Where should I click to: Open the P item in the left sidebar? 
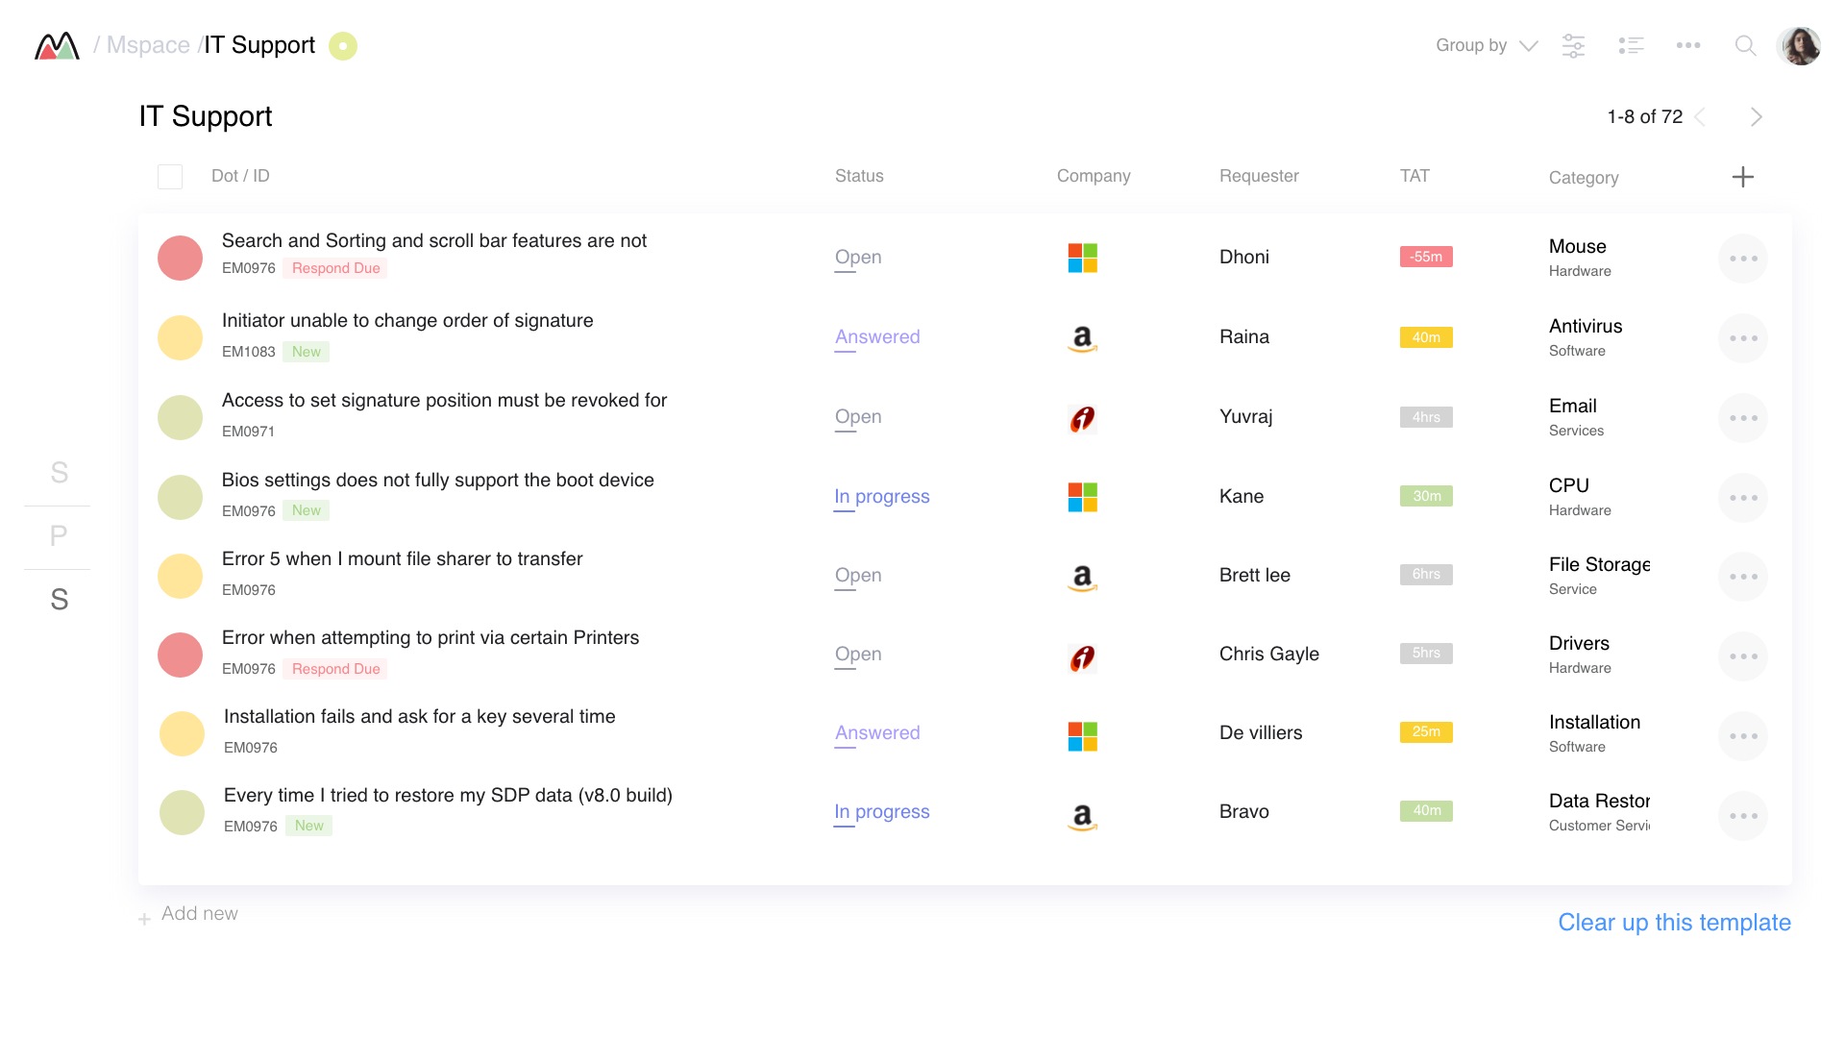pyautogui.click(x=59, y=536)
